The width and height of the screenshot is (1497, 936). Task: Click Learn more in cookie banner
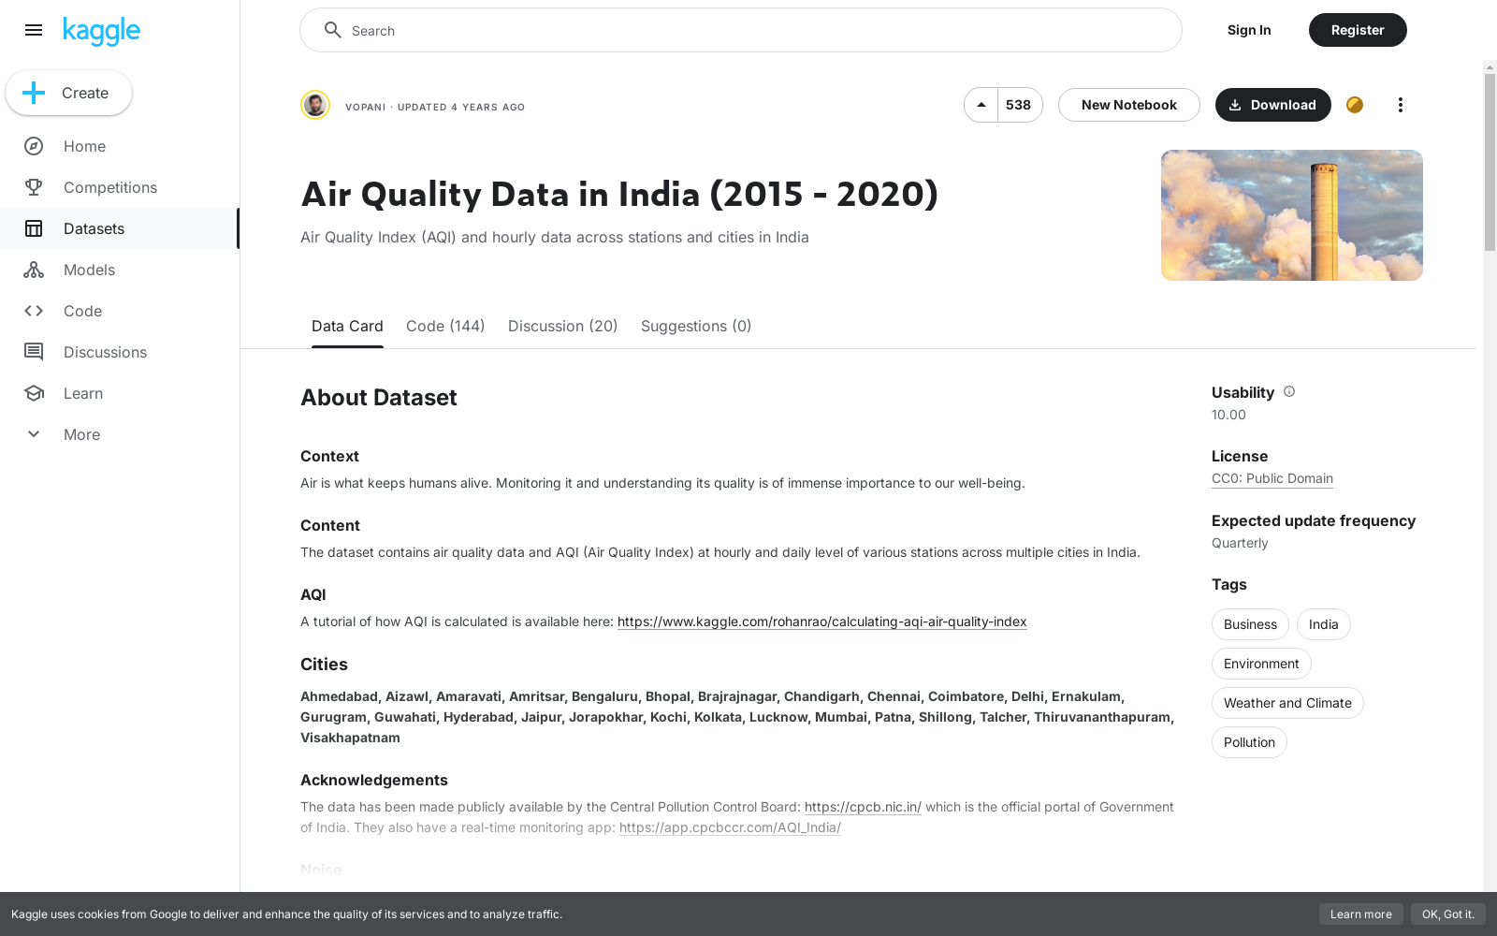coord(1360,914)
